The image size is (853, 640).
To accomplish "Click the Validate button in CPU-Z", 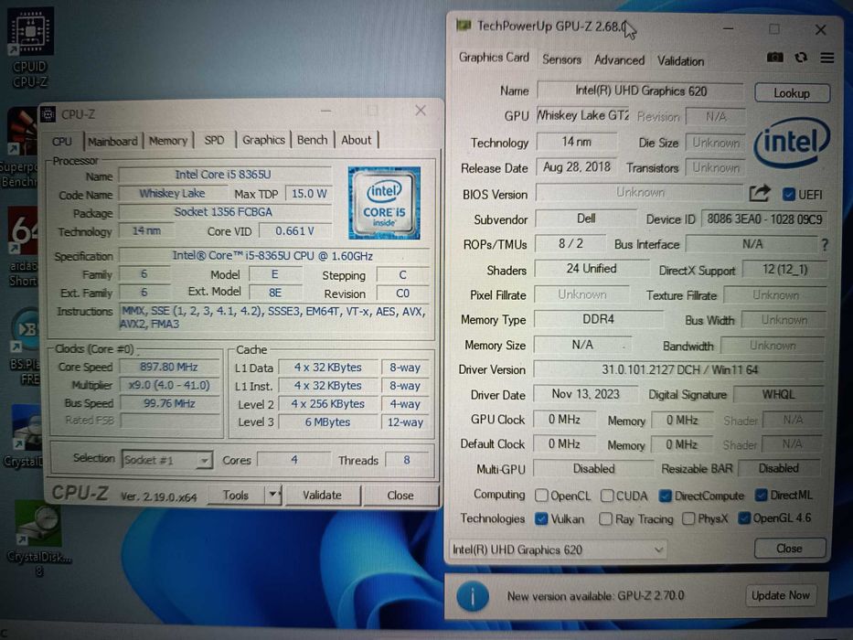I will pos(322,495).
